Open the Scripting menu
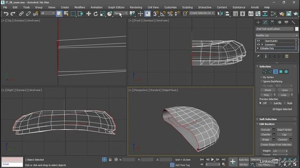The height and width of the screenshot is (168, 300). click(x=187, y=7)
